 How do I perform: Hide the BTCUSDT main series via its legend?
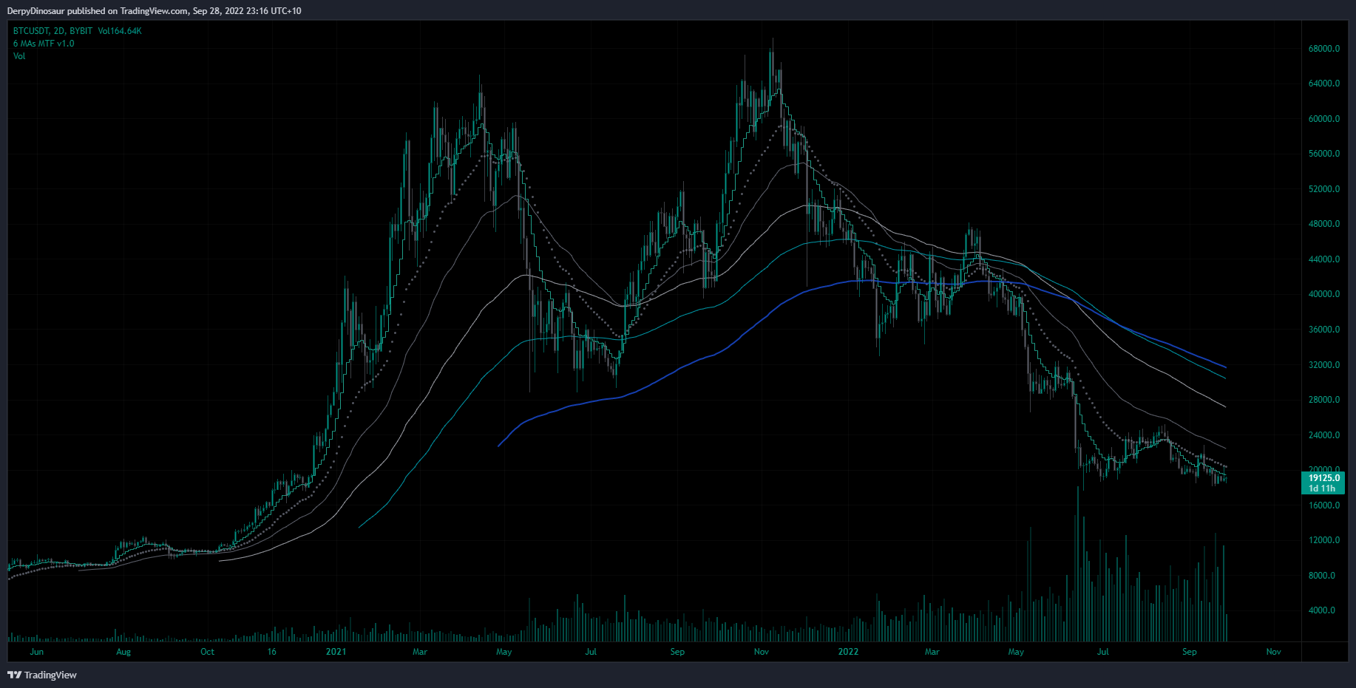31,30
